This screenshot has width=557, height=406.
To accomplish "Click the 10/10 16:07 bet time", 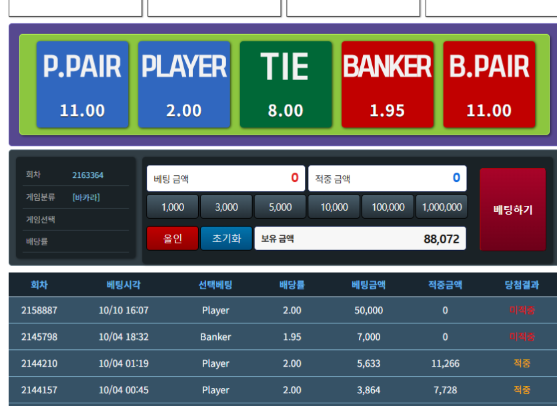I will point(123,310).
